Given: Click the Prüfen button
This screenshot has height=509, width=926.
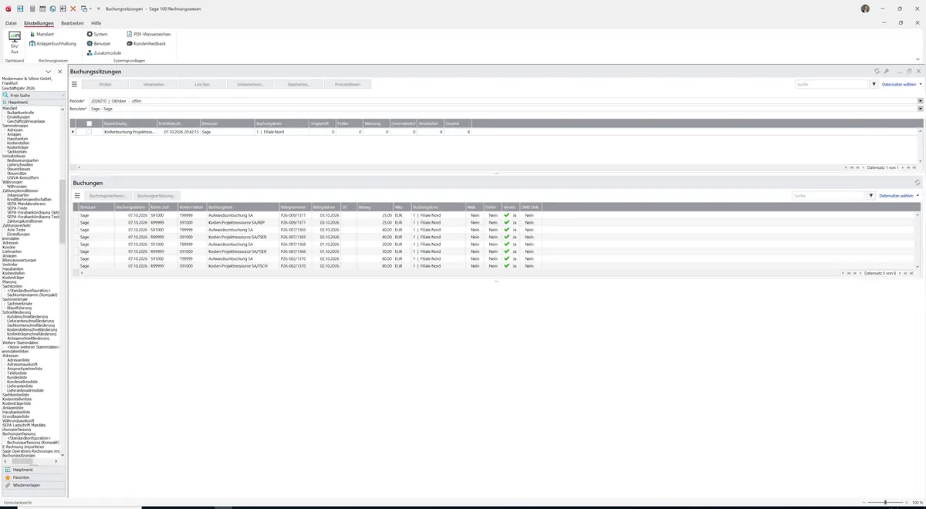Looking at the screenshot, I should tap(106, 84).
